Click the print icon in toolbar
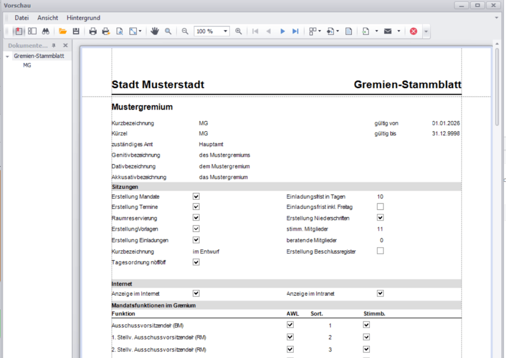The width and height of the screenshot is (506, 358). 93,31
